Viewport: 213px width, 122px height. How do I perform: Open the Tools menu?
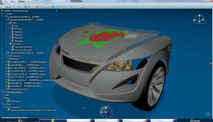pyautogui.click(x=39, y=4)
